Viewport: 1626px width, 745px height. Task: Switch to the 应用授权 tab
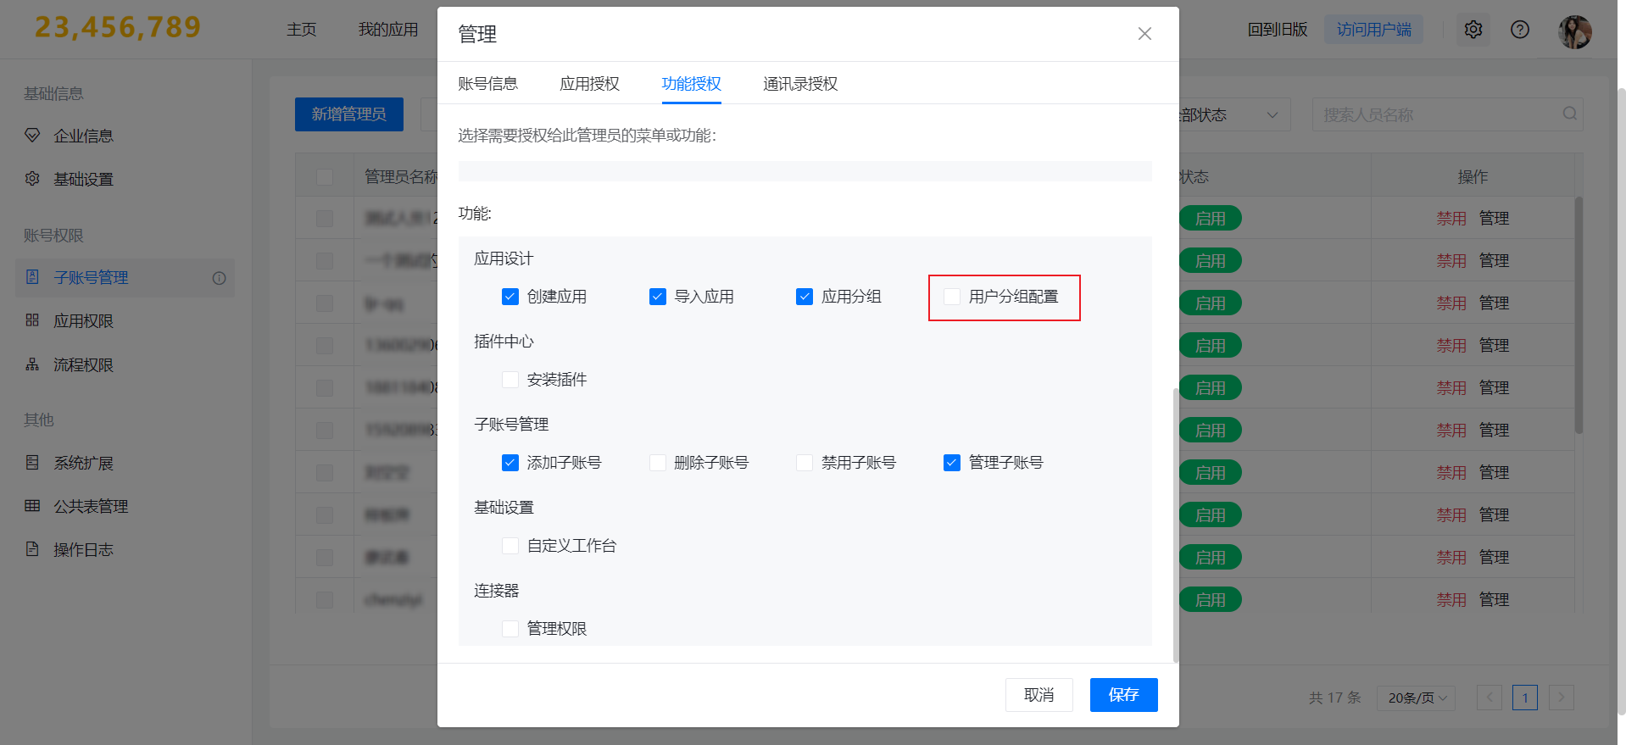589,84
